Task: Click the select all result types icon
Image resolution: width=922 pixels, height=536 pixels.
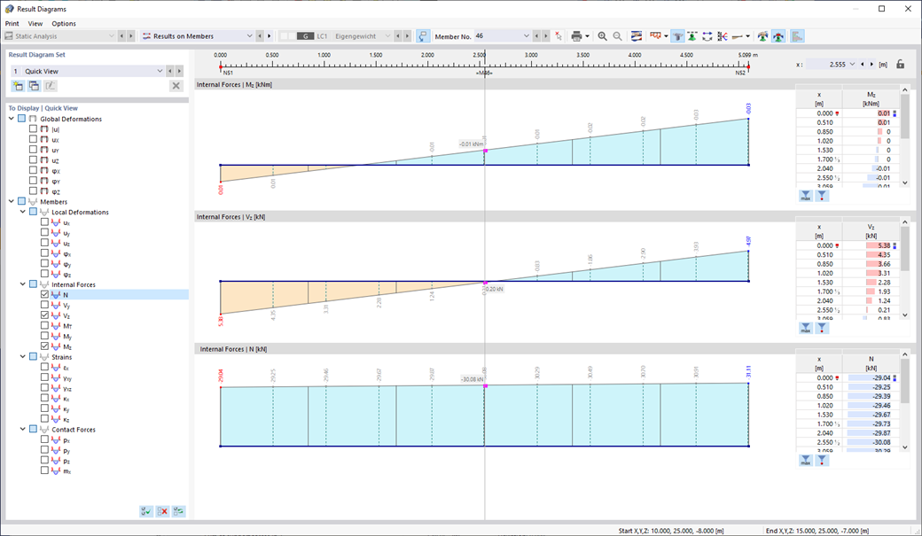Action: click(146, 511)
